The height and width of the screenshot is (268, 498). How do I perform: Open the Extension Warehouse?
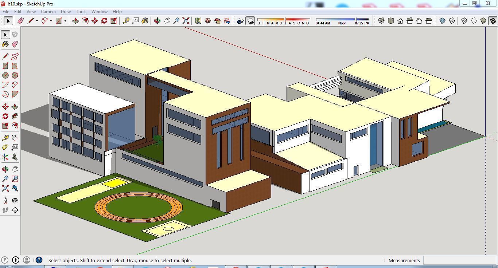click(x=217, y=21)
